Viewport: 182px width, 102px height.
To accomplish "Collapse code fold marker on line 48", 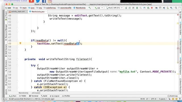I will coord(17,41).
